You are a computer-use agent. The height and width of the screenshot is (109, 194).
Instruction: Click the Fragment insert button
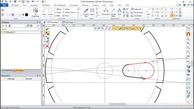tap(136, 9)
